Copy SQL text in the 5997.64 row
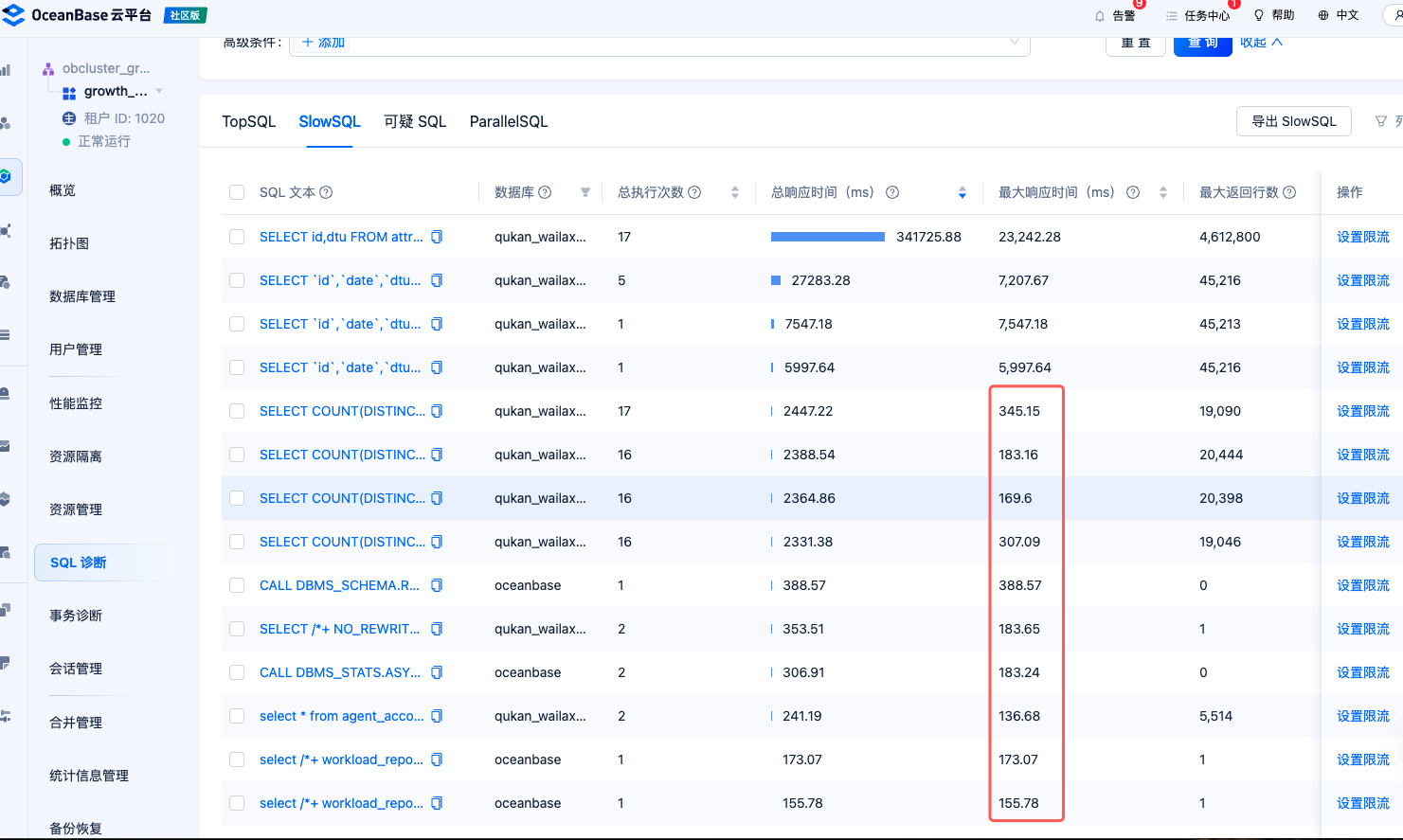The image size is (1403, 840). (437, 367)
